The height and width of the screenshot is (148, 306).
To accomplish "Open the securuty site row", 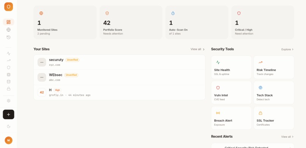I will pos(120,62).
